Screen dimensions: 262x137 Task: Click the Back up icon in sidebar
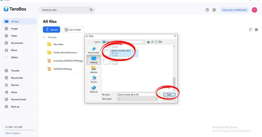tap(6, 107)
